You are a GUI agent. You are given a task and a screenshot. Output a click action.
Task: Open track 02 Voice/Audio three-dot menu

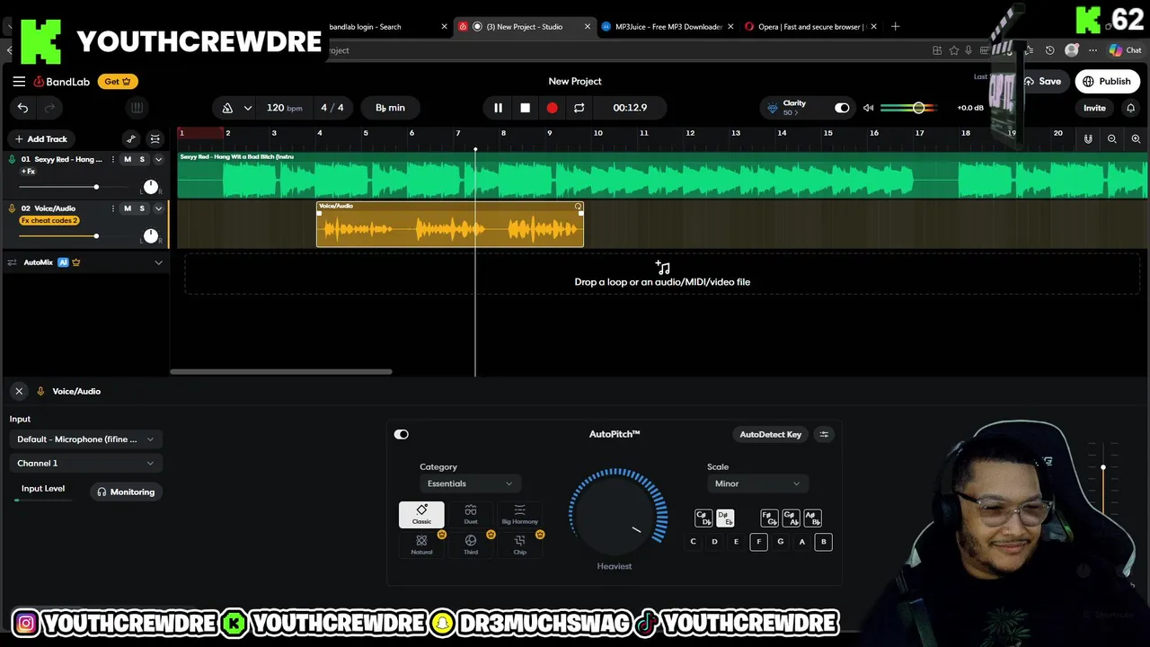114,208
